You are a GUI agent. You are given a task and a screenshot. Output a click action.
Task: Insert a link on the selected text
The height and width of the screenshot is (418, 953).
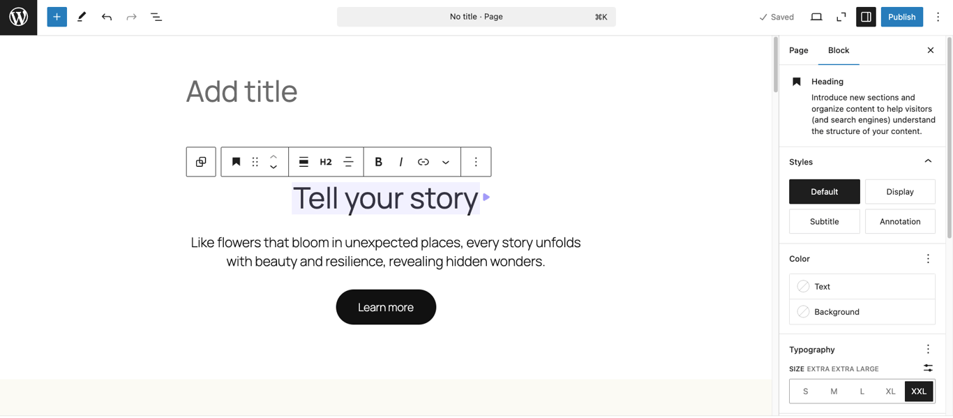[423, 161]
